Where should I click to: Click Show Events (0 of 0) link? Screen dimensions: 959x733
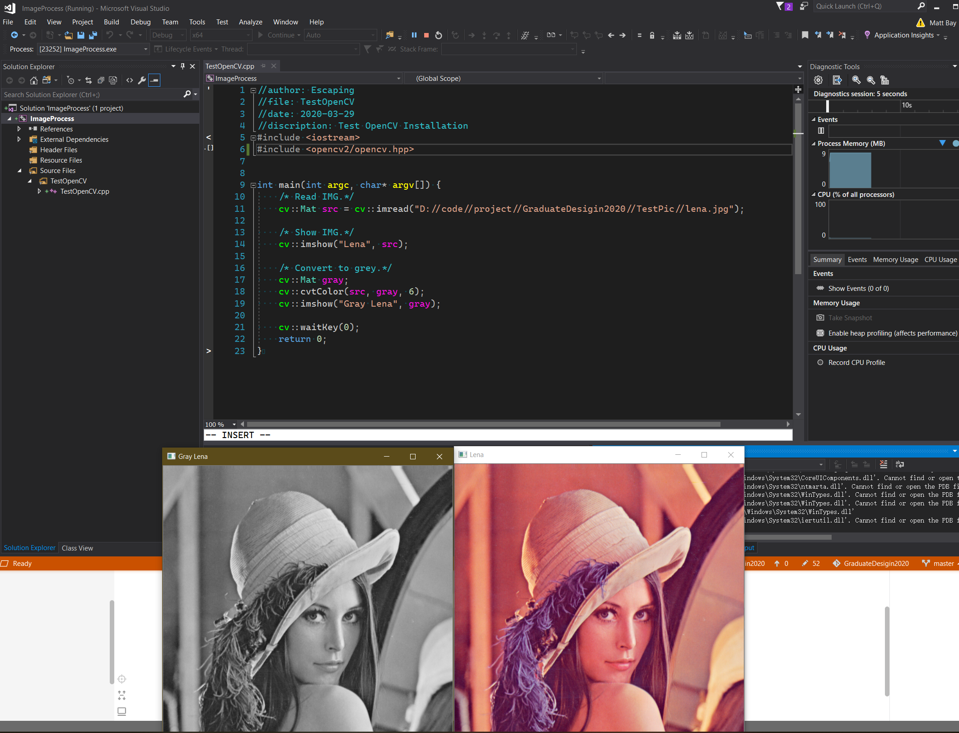[858, 289]
